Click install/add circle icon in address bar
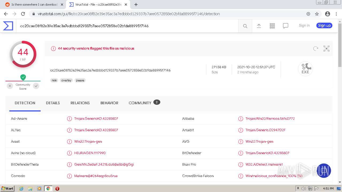This screenshot has height=192, width=342. click(308, 14)
